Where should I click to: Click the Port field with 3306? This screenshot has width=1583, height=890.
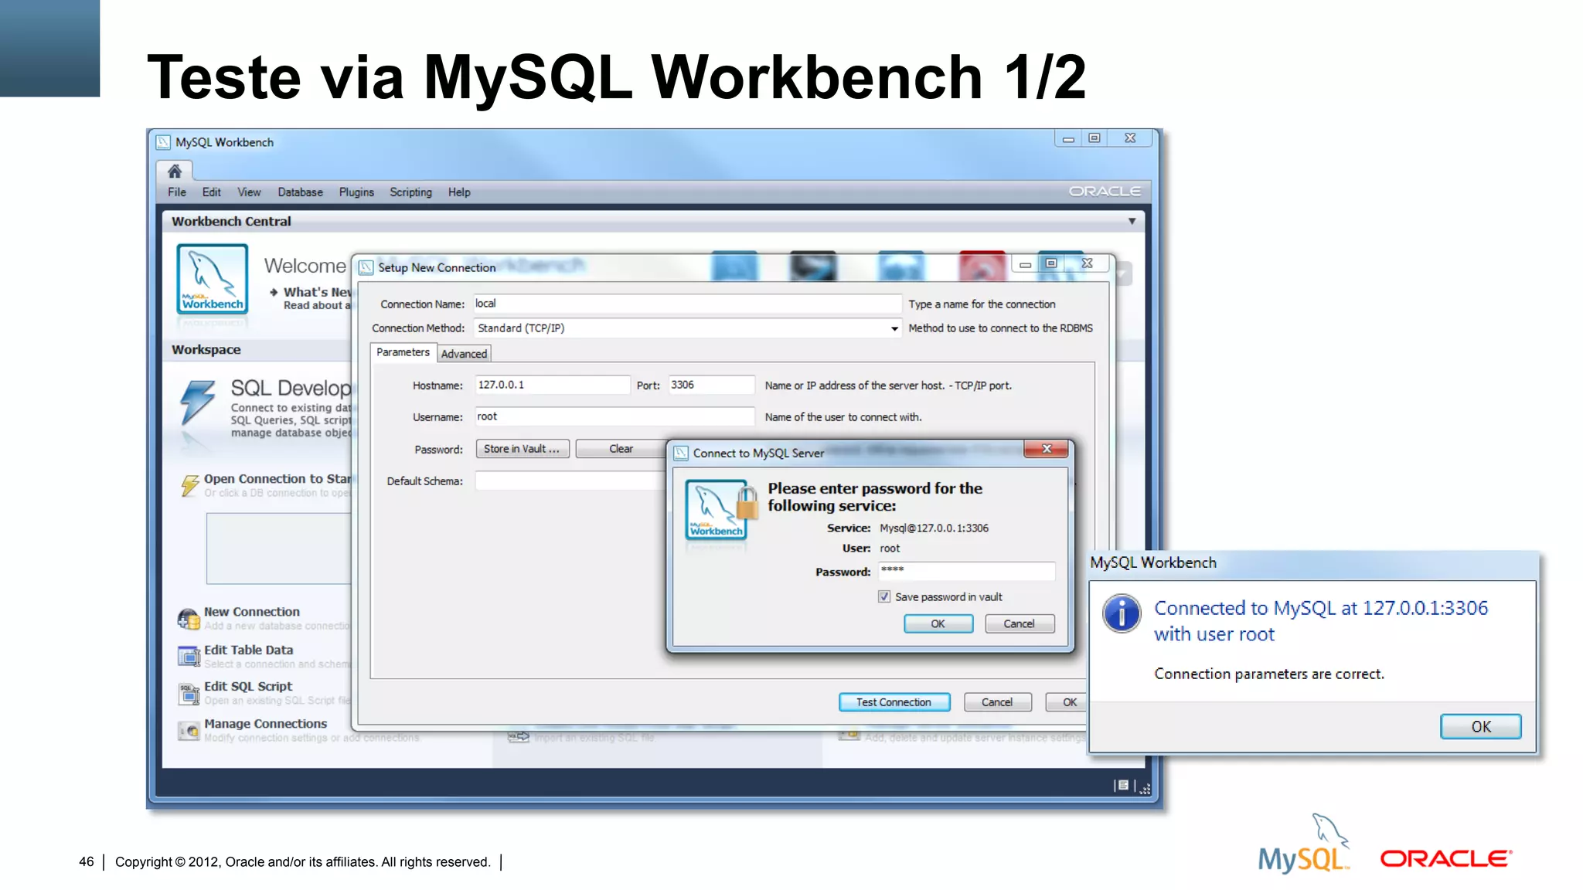711,385
